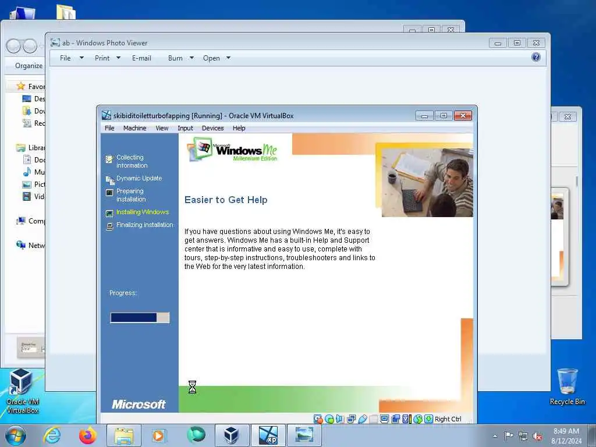Click the photo thumbnail in the right background window

[558, 207]
